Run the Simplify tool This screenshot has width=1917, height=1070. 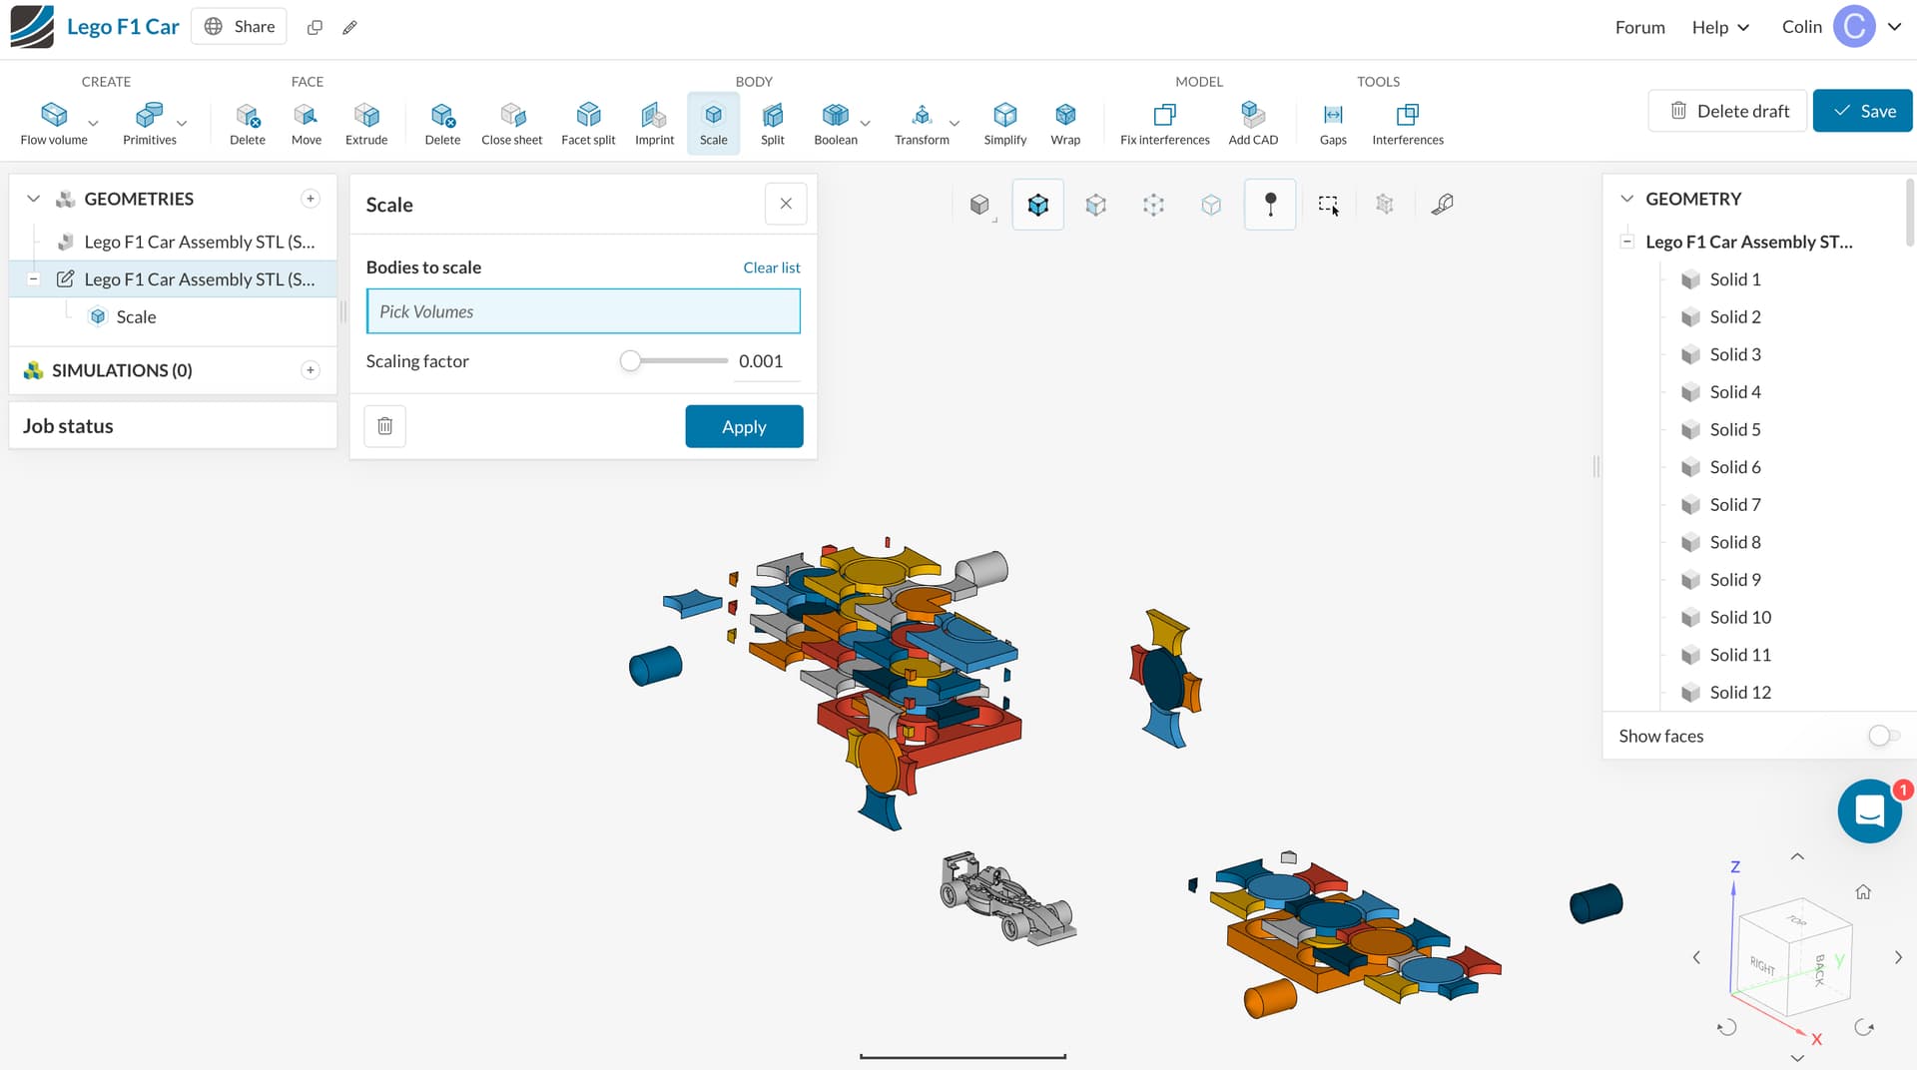point(1005,123)
